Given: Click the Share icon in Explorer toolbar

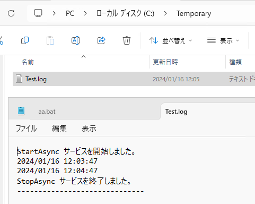Looking at the screenshot, I should click(x=101, y=40).
